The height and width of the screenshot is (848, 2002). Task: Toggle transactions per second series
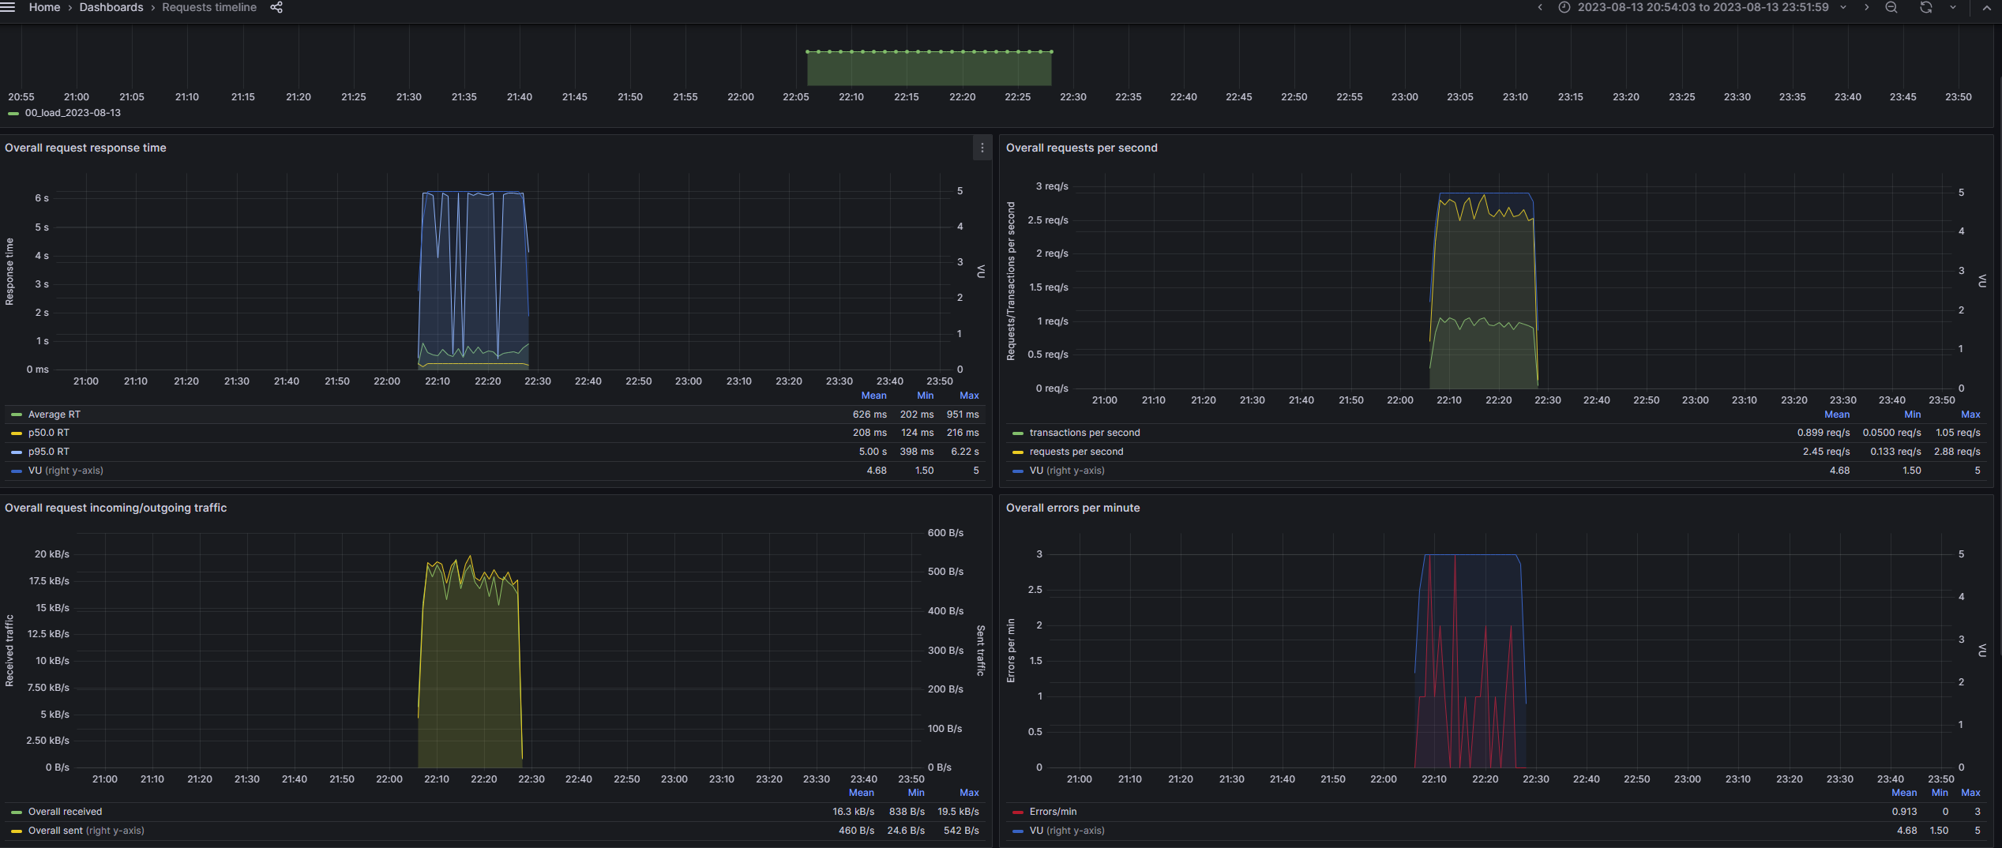pos(1084,433)
